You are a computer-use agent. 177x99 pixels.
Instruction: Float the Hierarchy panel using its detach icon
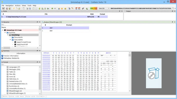click(x=37, y=22)
